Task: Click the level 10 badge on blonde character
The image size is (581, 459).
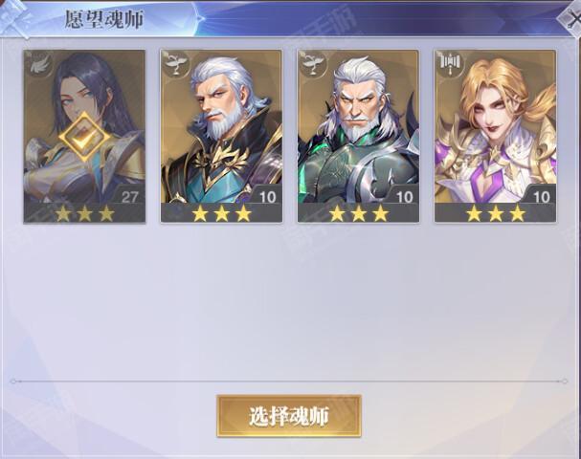Action: [541, 197]
